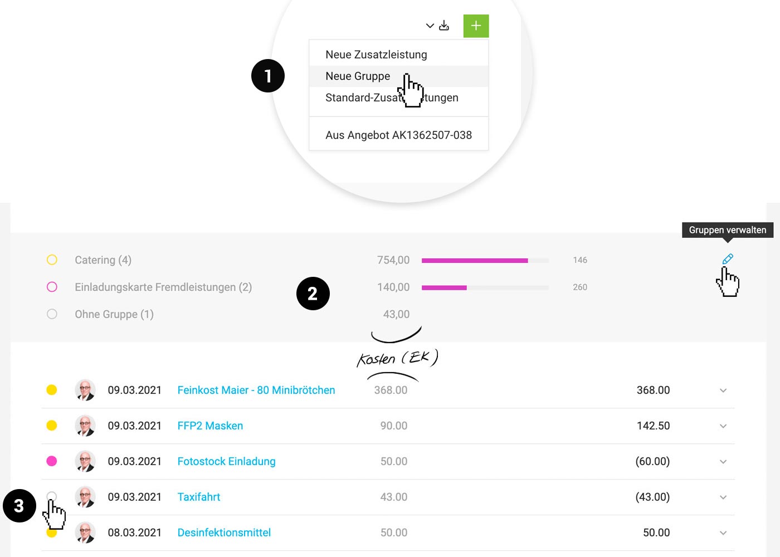780x557 pixels.
Task: Click the Catering budget progress bar
Action: (x=485, y=260)
